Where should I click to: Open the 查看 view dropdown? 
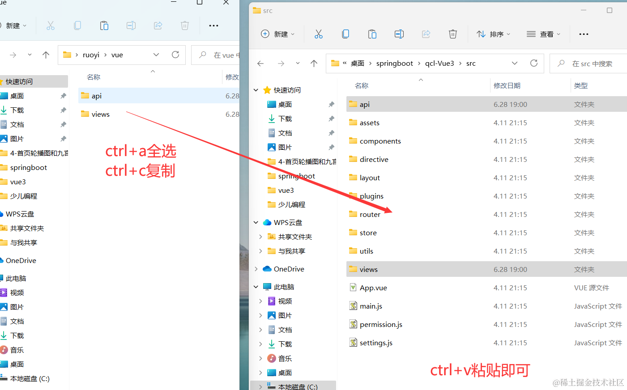[543, 34]
